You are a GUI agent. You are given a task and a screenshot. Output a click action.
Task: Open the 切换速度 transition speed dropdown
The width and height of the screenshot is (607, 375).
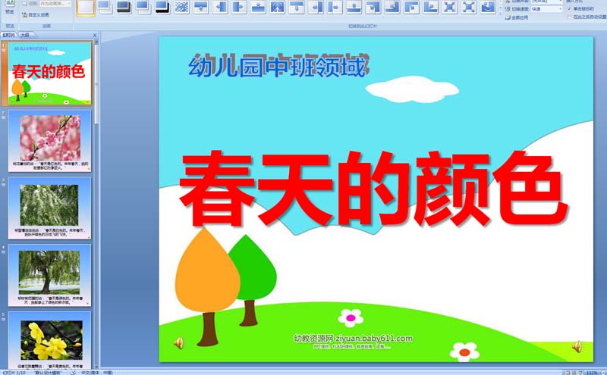click(546, 9)
